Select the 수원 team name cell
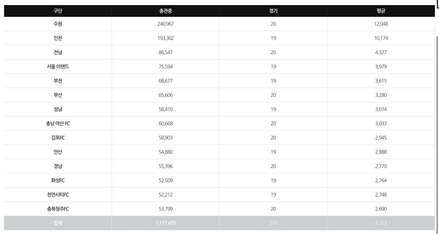This screenshot has height=234, width=439. tap(58, 24)
